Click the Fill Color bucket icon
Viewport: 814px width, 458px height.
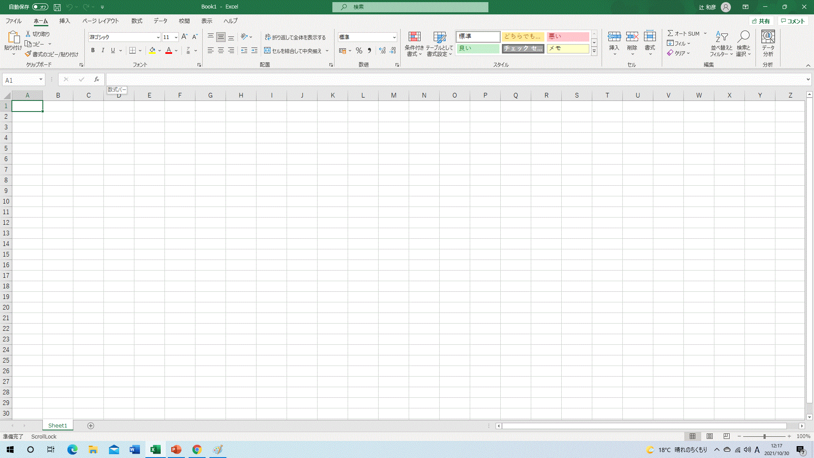pos(152,50)
